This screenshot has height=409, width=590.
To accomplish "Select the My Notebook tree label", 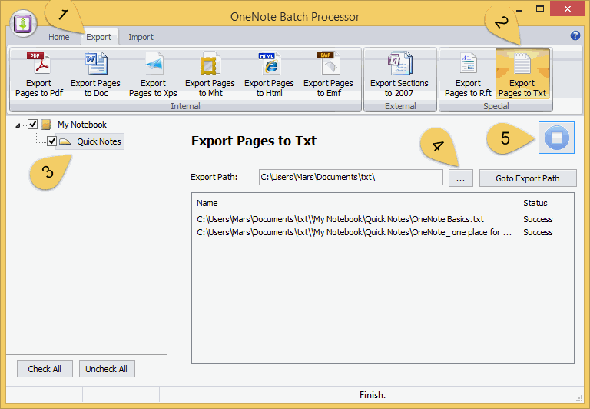I will tap(82, 125).
